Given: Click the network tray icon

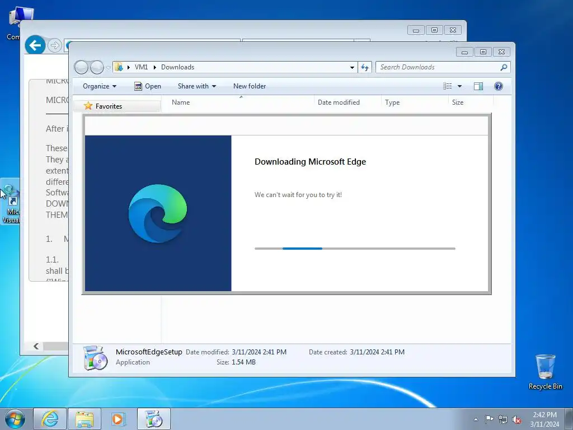Looking at the screenshot, I should tap(503, 419).
